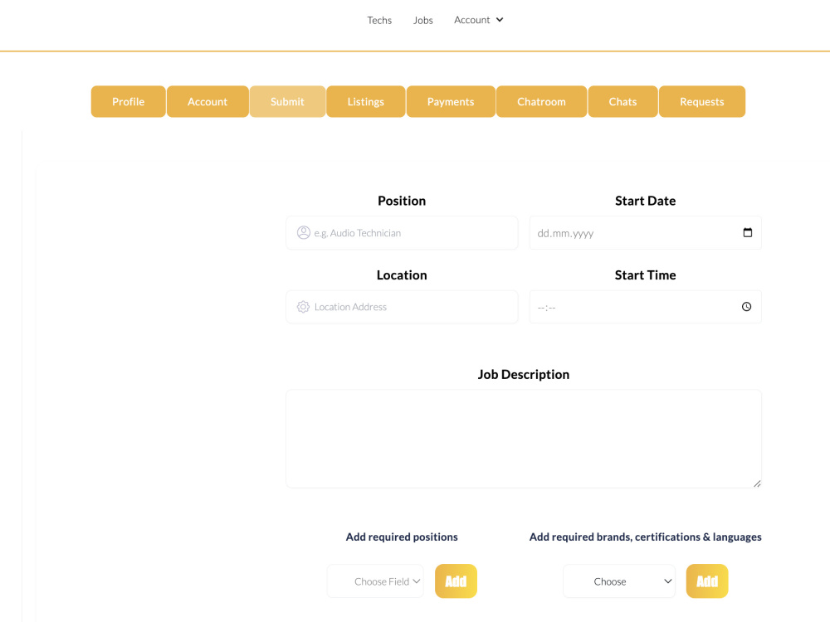This screenshot has width=830, height=622.
Task: Open the calendar picker in Start Date
Action: [x=748, y=233]
